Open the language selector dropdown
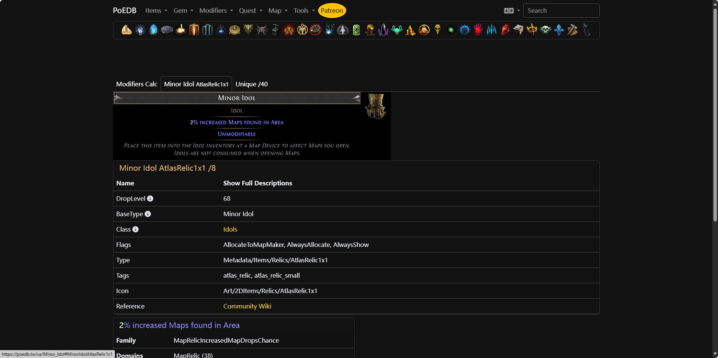 512,11
